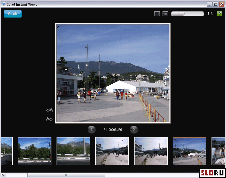This screenshot has width=226, height=178.
Task: Click the horizontal scrollbar thumb
Action: click(66, 175)
